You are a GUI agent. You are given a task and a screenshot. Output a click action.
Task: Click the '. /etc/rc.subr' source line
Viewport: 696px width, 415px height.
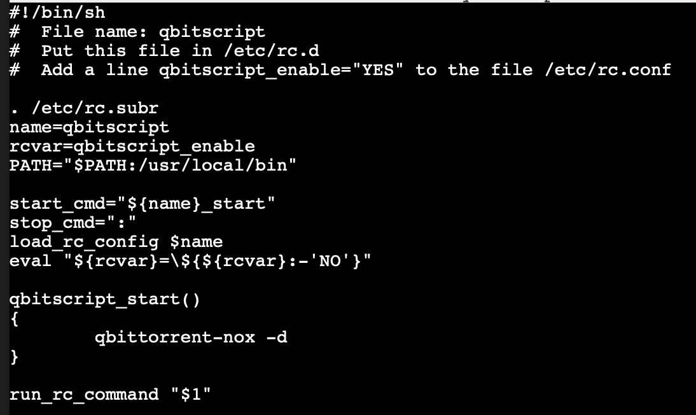coord(84,108)
